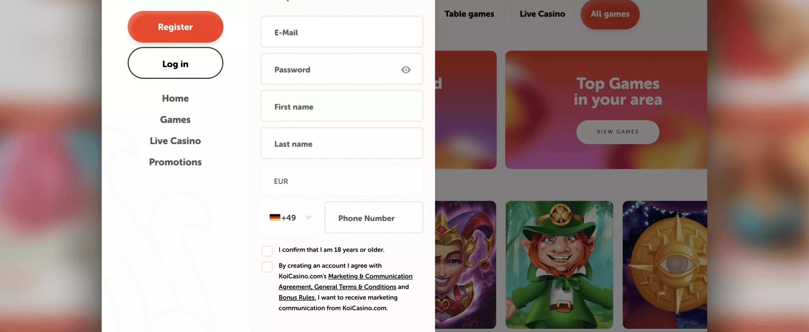The width and height of the screenshot is (809, 332).
Task: Open the golden eye sun game thumbnail
Action: [x=665, y=265]
